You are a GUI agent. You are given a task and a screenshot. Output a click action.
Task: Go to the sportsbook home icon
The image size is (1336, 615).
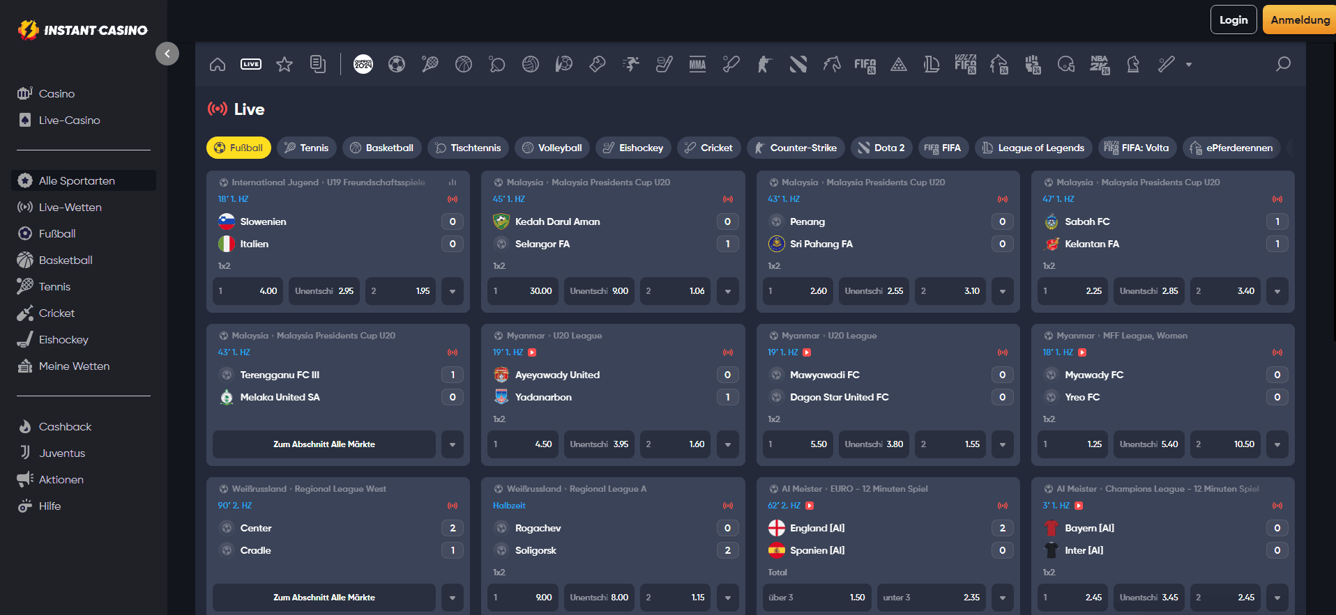coord(218,65)
